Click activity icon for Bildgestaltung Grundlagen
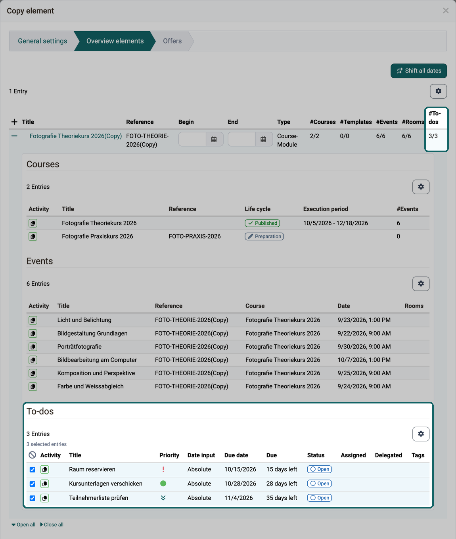The image size is (456, 539). pos(33,334)
